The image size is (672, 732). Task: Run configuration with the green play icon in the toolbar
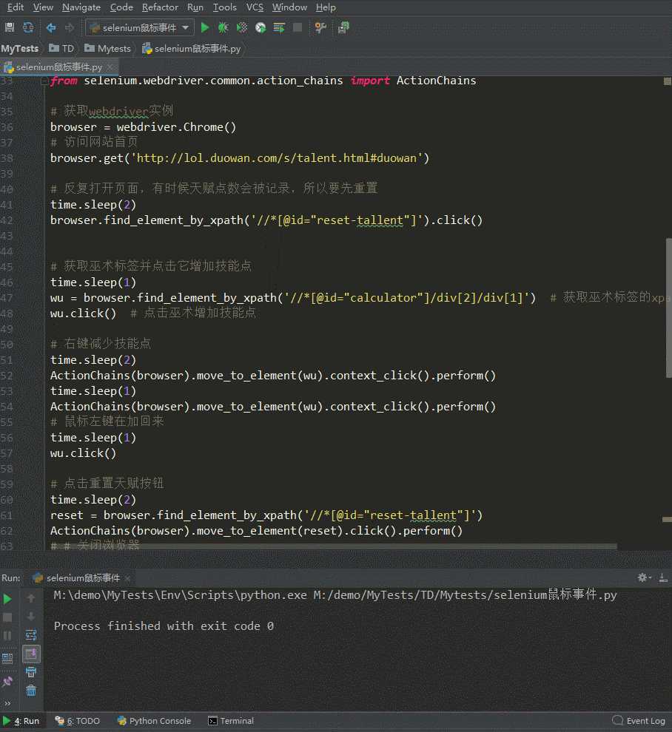click(205, 27)
